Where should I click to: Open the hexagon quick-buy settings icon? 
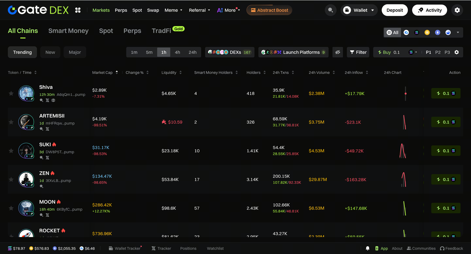click(x=457, y=52)
